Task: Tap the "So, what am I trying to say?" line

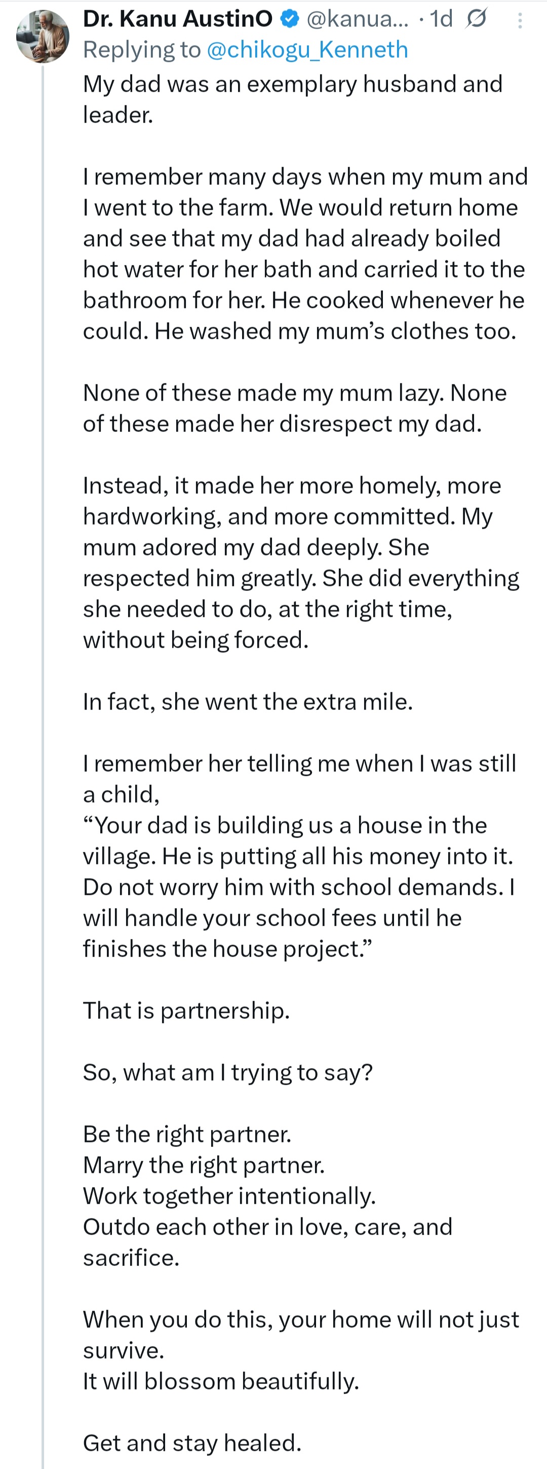Action: tap(227, 1072)
